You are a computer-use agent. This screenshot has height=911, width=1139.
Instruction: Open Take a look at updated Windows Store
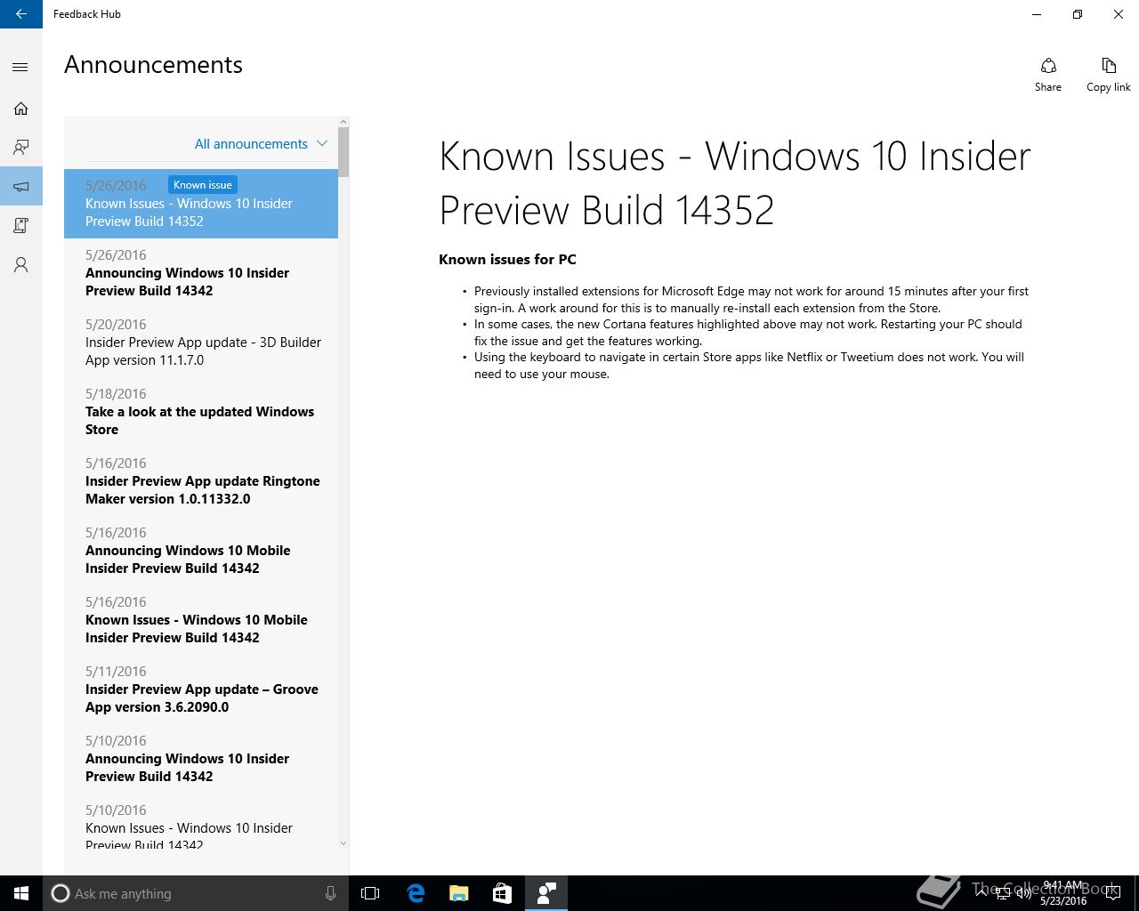pos(201,412)
